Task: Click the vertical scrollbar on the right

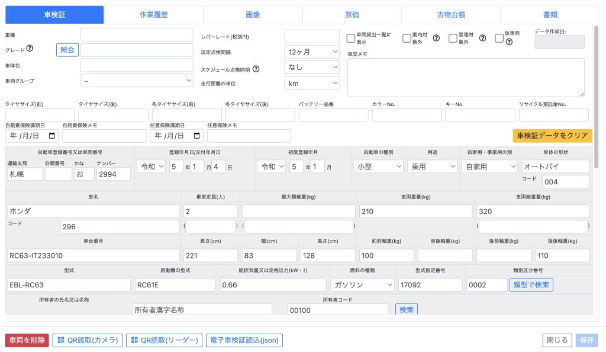Action: 596,89
